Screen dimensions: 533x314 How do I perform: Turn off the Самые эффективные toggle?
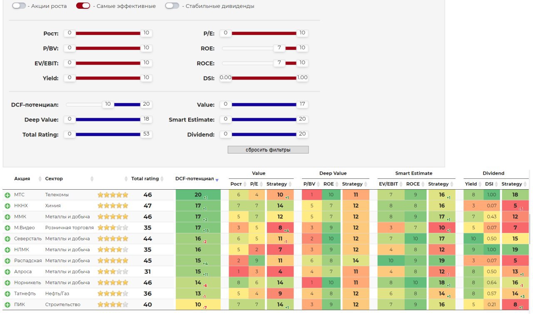click(x=83, y=6)
